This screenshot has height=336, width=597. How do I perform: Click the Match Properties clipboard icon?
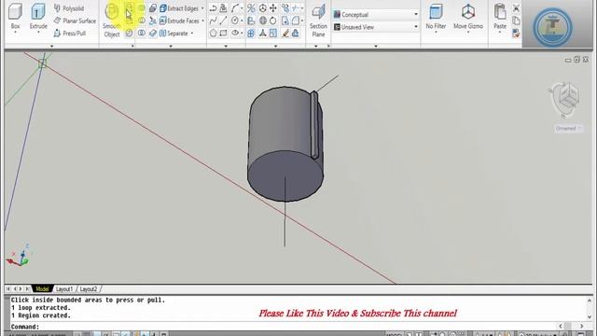(x=516, y=34)
